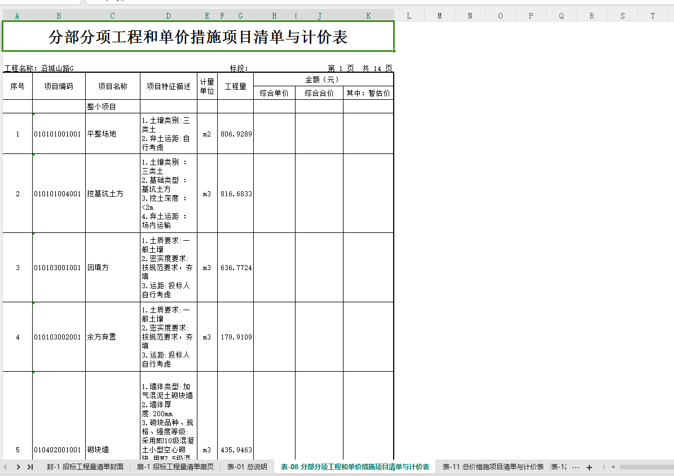Open the 扉-1 招标工程量清单扉页 sheet tab
This screenshot has width=674, height=476.
click(175, 467)
